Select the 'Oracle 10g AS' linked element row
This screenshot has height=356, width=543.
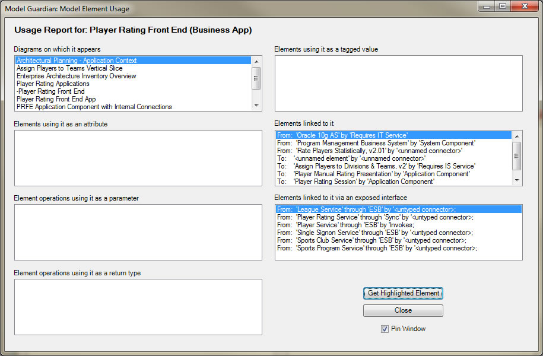[393, 135]
